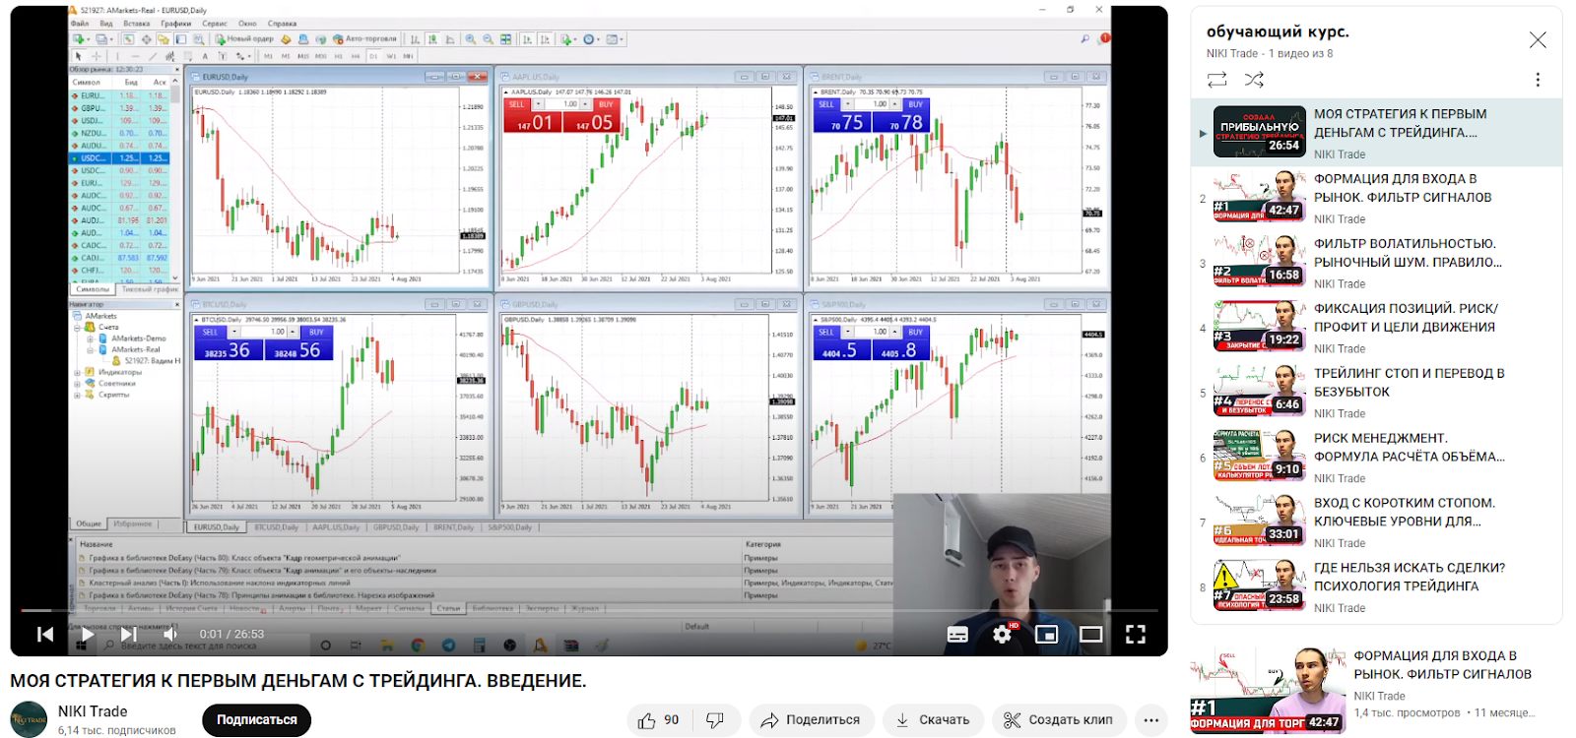Open ГДЕ НЕЛЬЗЯ ИСКАТЬ СДЕЛКИ video
The height and width of the screenshot is (738, 1576).
(1376, 585)
